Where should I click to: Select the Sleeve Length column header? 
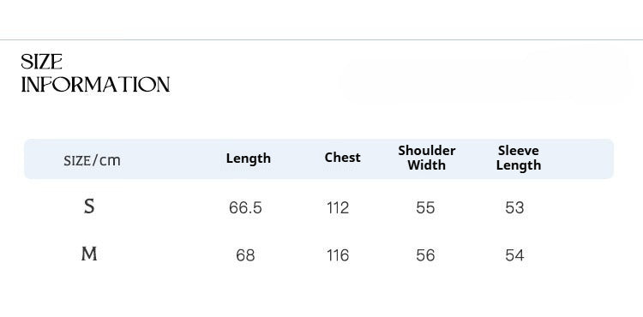(x=519, y=158)
